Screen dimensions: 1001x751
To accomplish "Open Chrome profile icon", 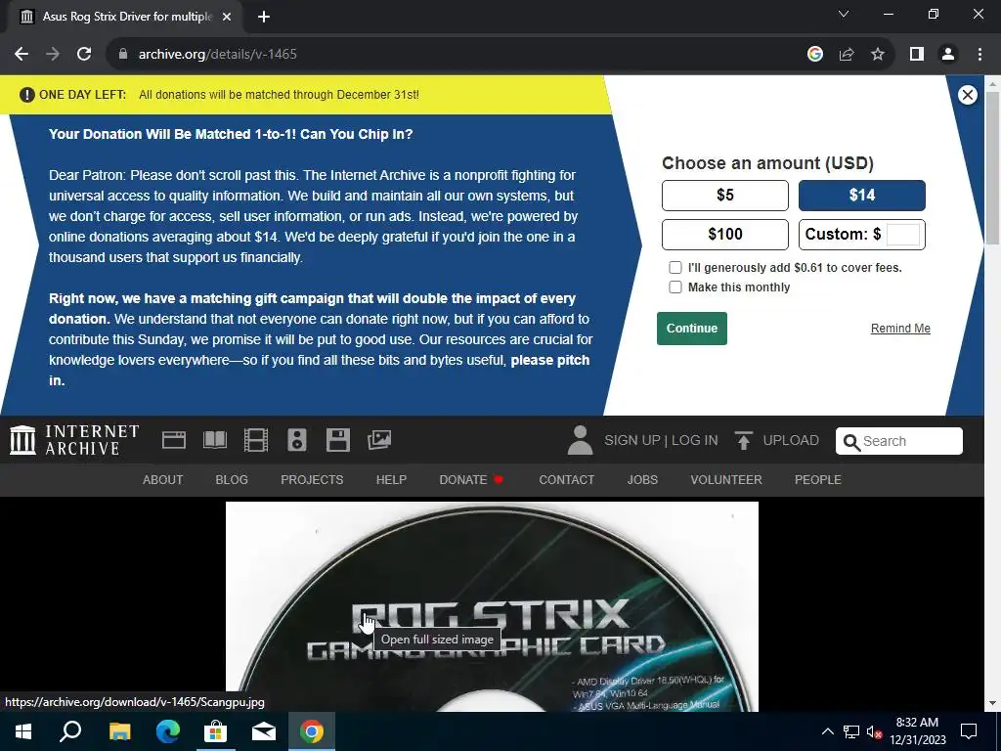I will click(948, 55).
